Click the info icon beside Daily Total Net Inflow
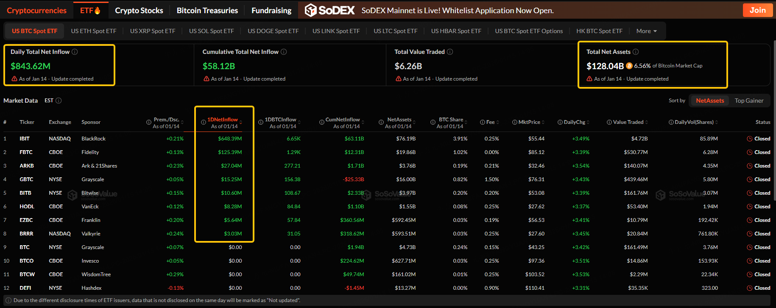Screen dimensions: 776x308 [75, 52]
